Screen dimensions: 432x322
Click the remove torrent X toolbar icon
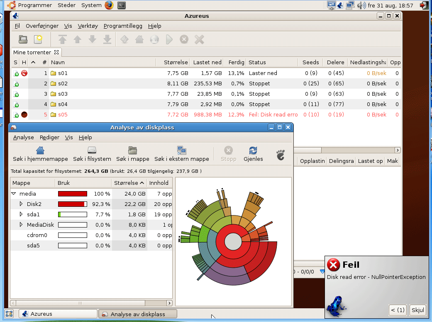(x=199, y=39)
